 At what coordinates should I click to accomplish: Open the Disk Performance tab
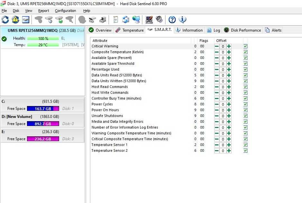pos(243,30)
